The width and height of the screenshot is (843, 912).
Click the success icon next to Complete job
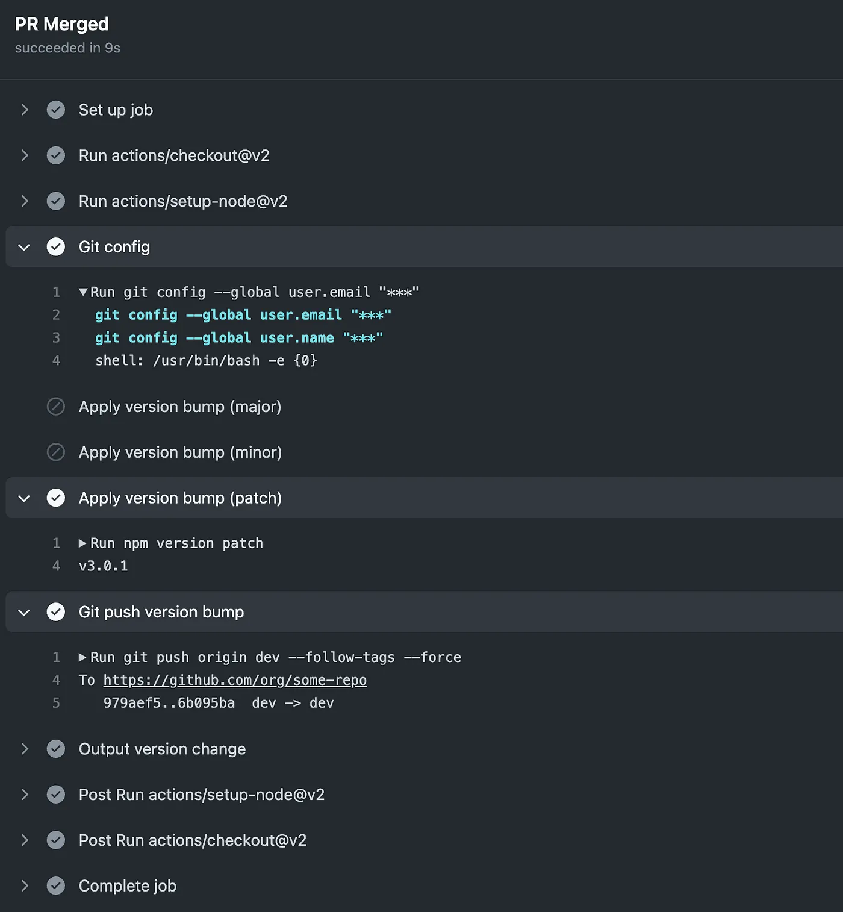click(x=56, y=885)
